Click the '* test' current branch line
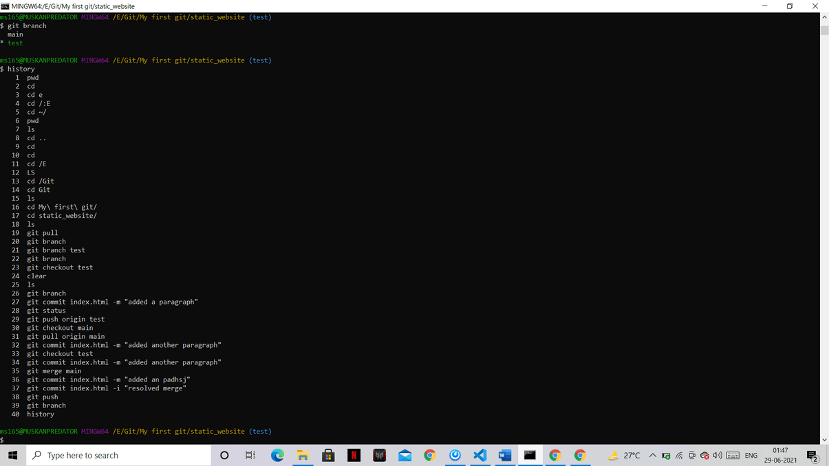This screenshot has height=466, width=829. click(12, 43)
